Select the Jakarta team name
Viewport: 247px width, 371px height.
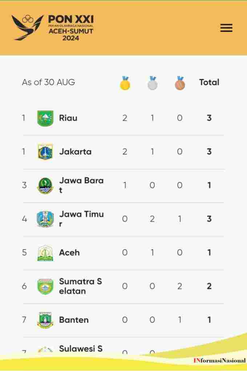[x=76, y=151]
